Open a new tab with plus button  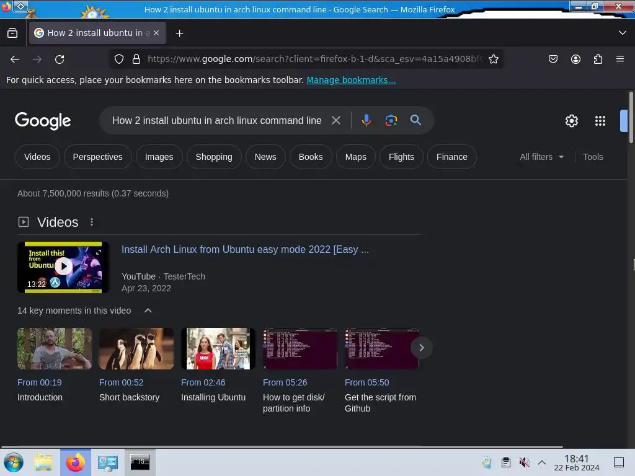pos(179,33)
